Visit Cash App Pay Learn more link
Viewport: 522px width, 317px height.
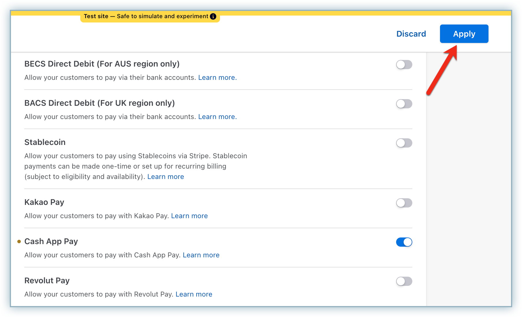click(201, 255)
